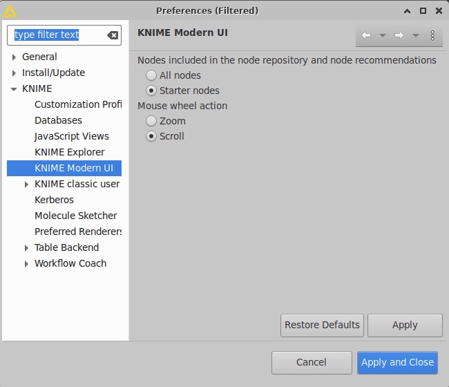Open the Kerberos preference page

point(54,200)
